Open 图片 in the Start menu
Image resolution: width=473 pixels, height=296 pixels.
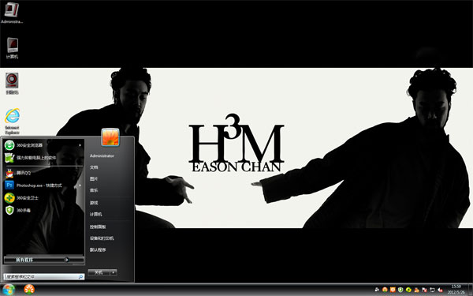[x=94, y=179]
